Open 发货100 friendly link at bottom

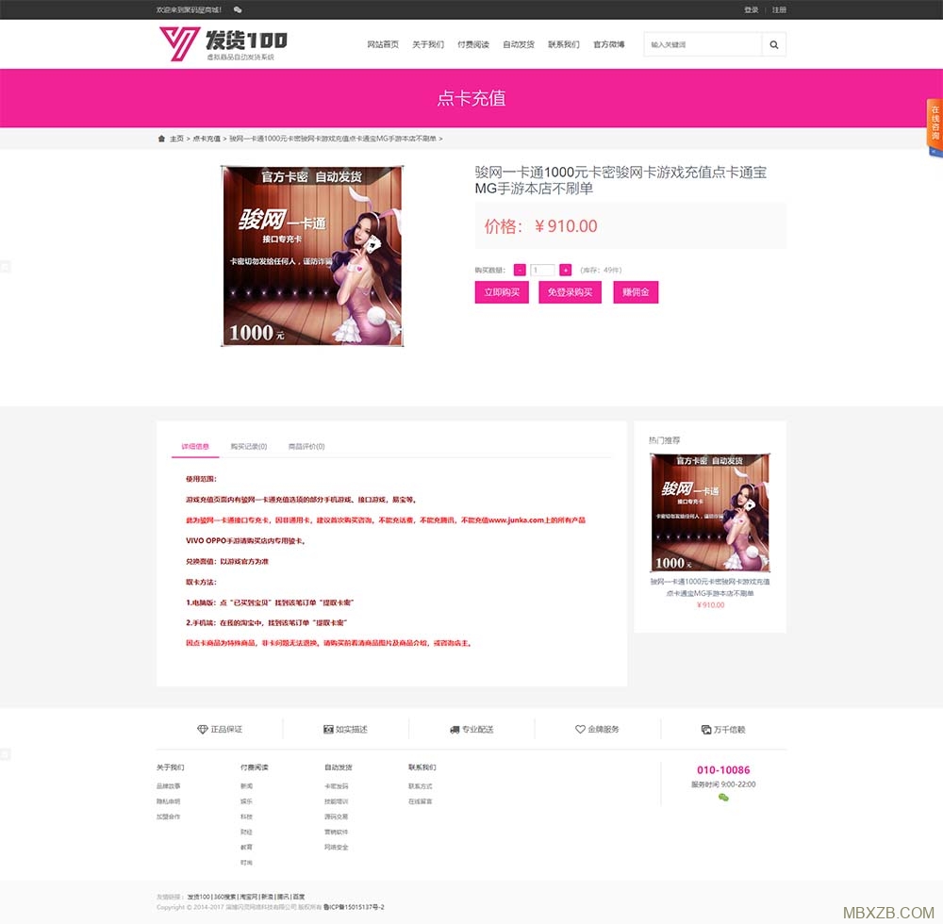pyautogui.click(x=199, y=897)
